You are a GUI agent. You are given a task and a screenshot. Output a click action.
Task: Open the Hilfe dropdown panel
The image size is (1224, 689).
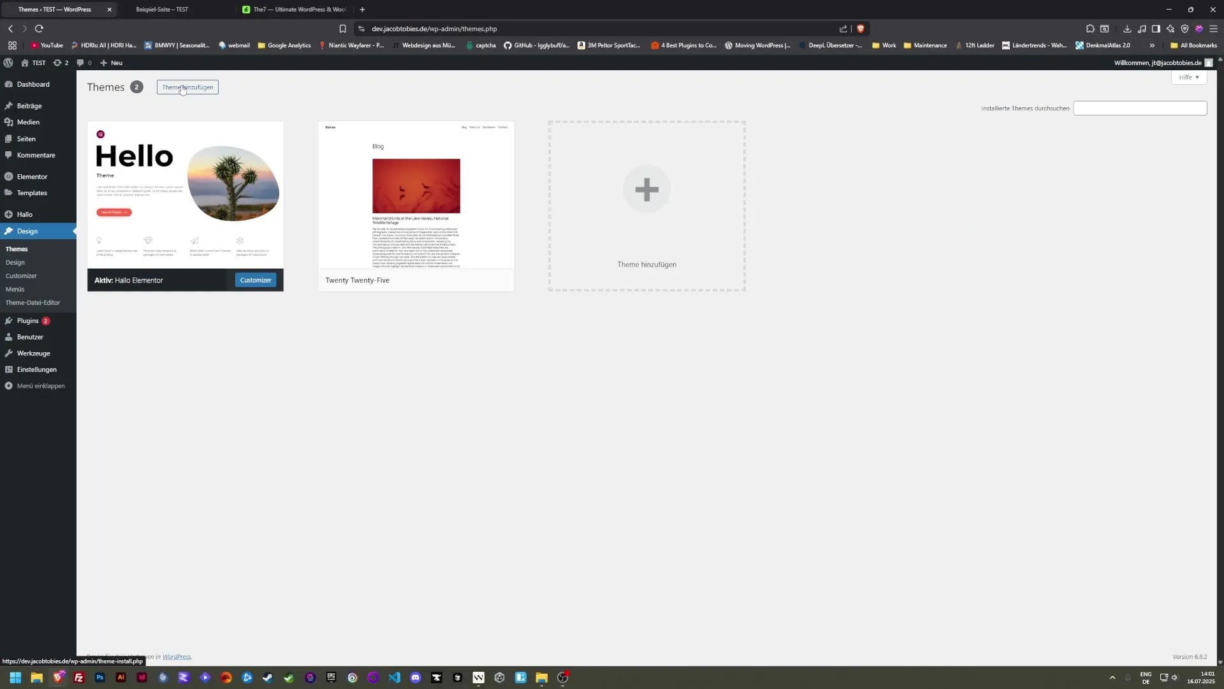(1189, 77)
